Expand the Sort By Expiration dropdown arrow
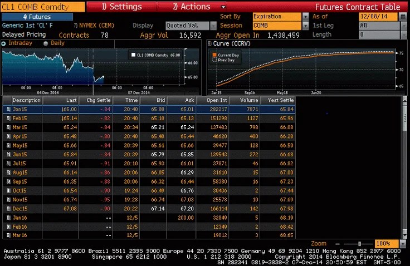Viewport: 410px width, 266px height. pos(305,17)
